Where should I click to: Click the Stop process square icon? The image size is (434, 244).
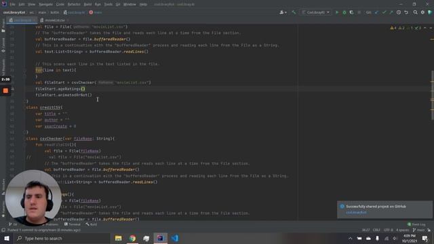tap(359, 12)
